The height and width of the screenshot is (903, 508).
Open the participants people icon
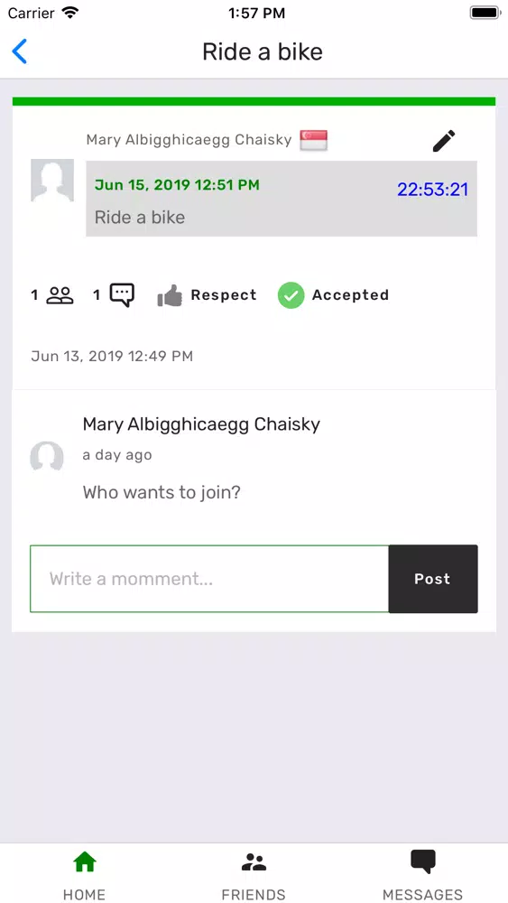pos(60,295)
